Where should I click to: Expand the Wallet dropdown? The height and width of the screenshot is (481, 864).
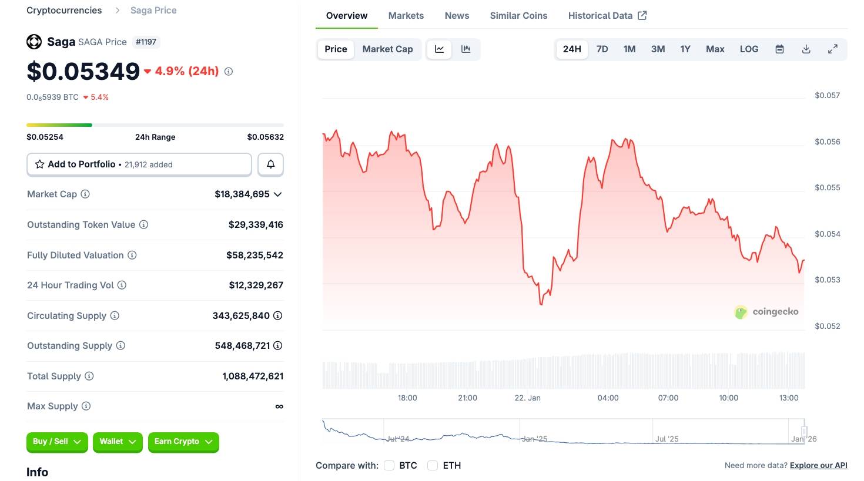pos(117,442)
